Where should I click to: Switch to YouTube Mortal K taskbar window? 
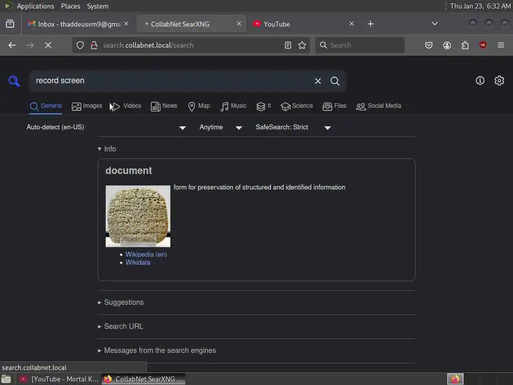point(59,379)
